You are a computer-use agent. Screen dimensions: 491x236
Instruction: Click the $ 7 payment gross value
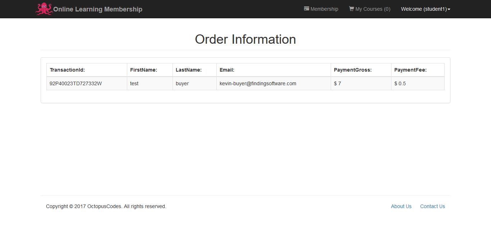(x=338, y=83)
